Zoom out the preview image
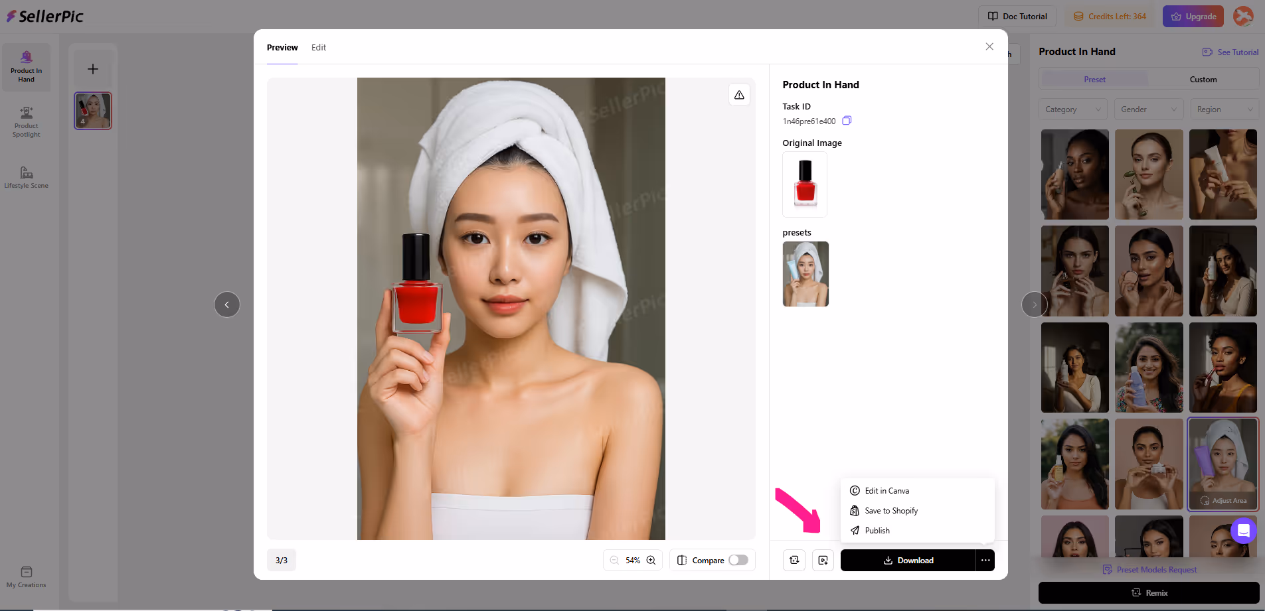 tap(614, 561)
